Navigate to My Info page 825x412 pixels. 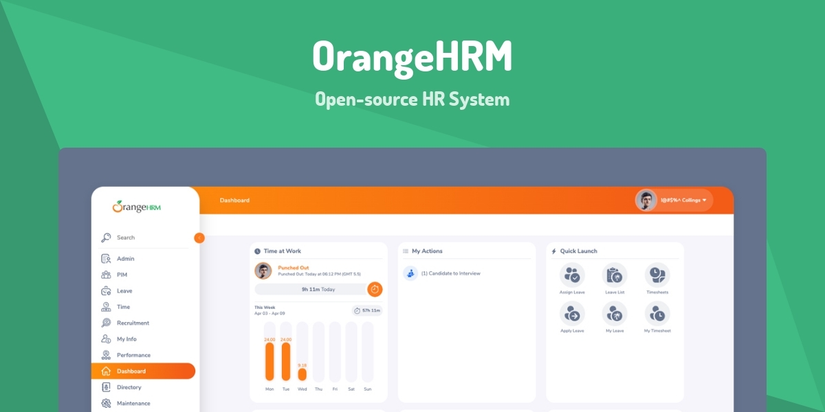[126, 339]
